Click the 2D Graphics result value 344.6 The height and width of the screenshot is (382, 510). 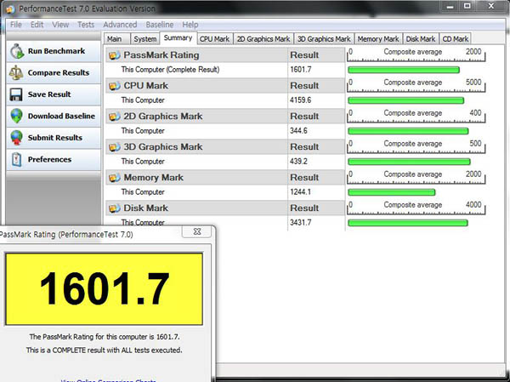click(x=298, y=131)
